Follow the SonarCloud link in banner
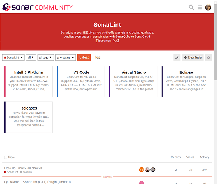 [142, 37]
